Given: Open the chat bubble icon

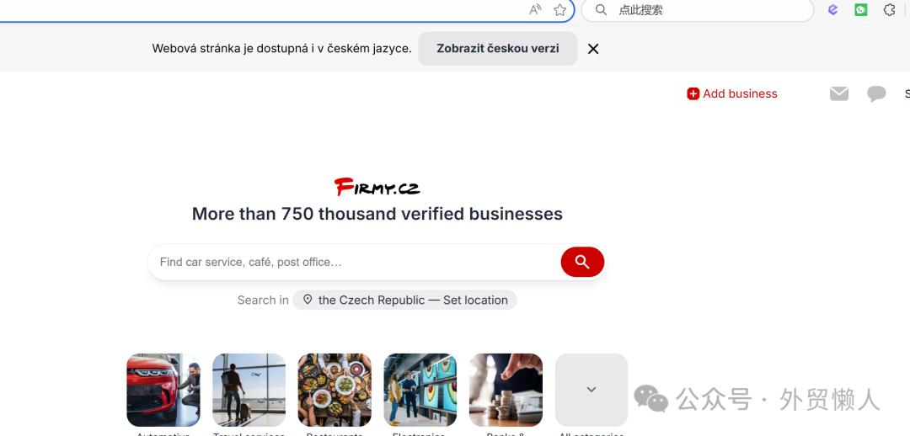Looking at the screenshot, I should point(876,93).
